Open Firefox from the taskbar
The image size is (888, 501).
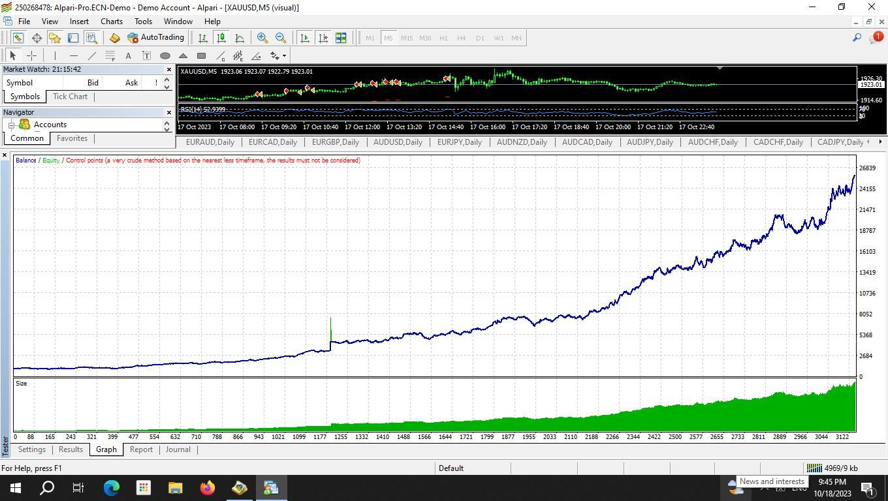tap(208, 487)
